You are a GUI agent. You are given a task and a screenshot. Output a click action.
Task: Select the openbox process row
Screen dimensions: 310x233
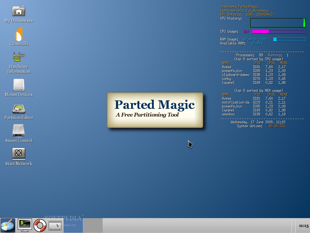click(x=254, y=114)
